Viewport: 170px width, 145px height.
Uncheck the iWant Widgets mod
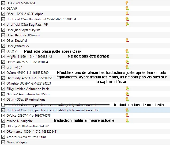click(x=3, y=142)
